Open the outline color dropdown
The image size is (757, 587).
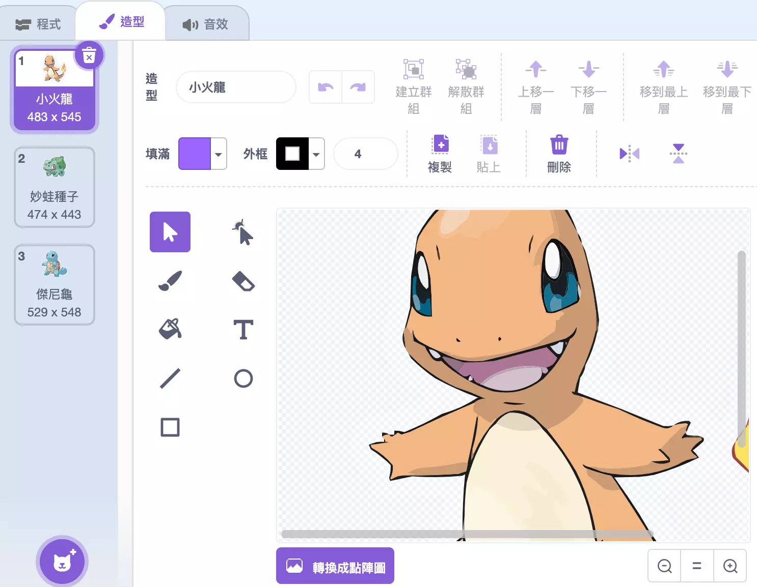coord(316,154)
